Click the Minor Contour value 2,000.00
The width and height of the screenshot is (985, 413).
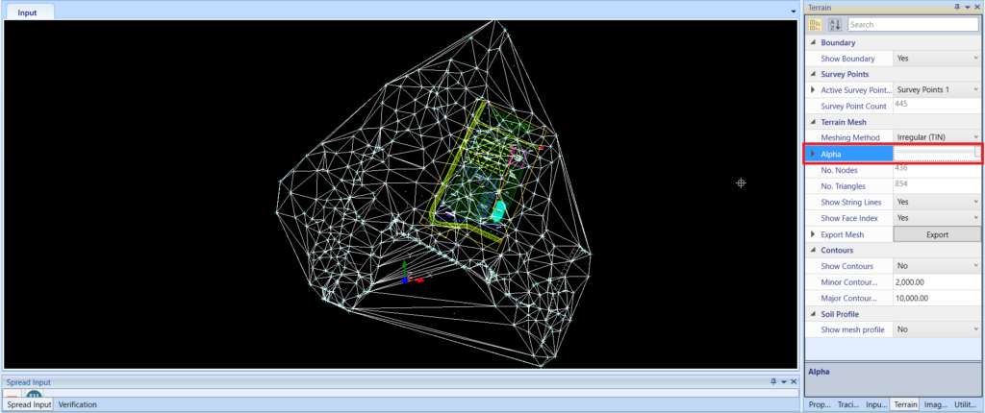tap(912, 281)
